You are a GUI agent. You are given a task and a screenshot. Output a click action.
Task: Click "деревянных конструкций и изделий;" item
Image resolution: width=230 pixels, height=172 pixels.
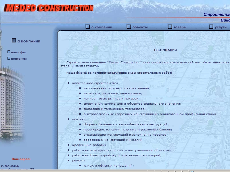(x=113, y=140)
